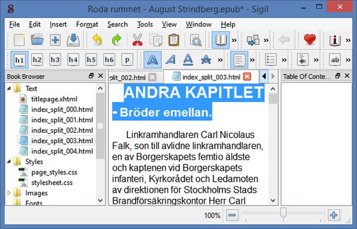Viewport: 357px width, 229px height.
Task: Cut the selection with the scissors icon
Action: click(137, 40)
